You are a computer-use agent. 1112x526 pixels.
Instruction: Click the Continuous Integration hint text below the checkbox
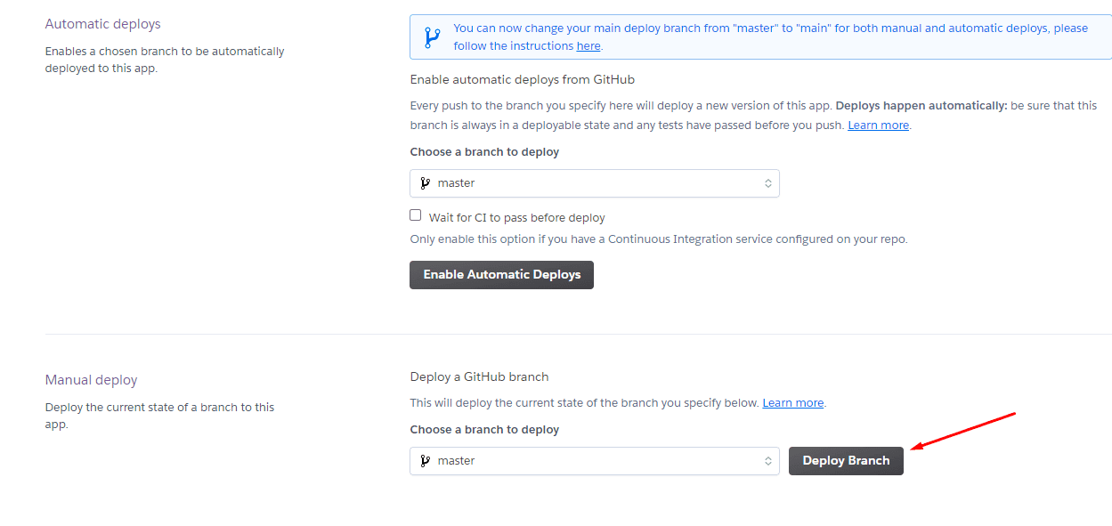tap(658, 239)
